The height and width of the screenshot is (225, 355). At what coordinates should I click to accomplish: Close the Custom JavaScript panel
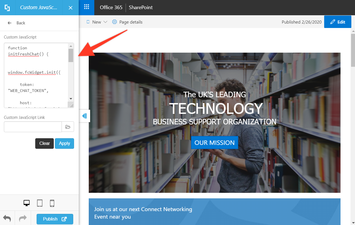[x=70, y=8]
